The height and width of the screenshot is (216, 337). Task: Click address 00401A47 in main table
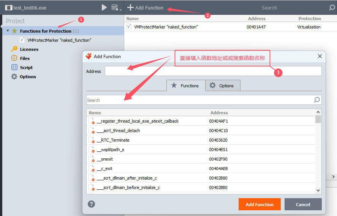(256, 27)
